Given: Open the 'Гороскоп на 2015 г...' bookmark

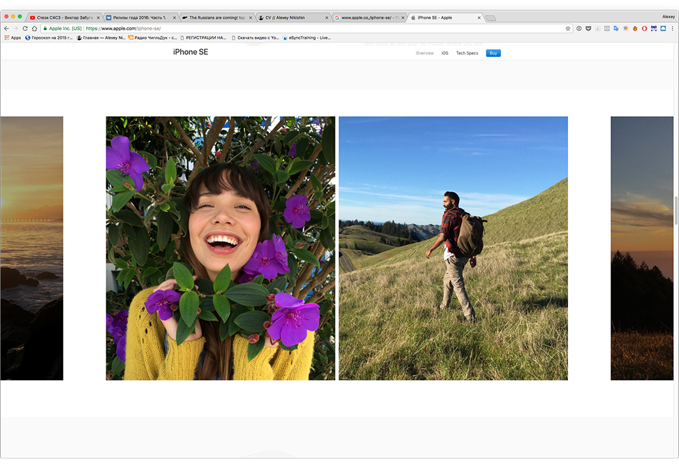Looking at the screenshot, I should (x=49, y=38).
